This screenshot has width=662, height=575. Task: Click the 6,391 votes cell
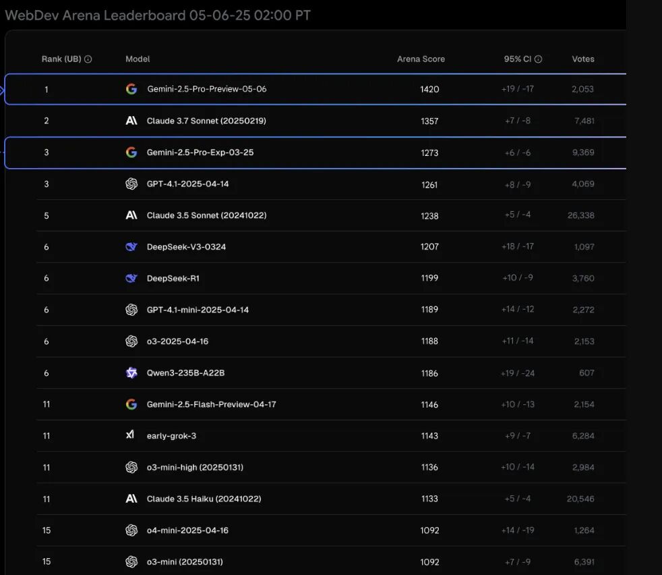pos(584,562)
